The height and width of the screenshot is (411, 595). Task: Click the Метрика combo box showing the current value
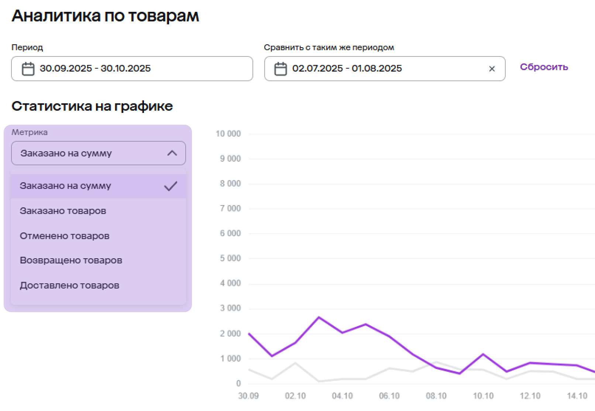pyautogui.click(x=92, y=153)
